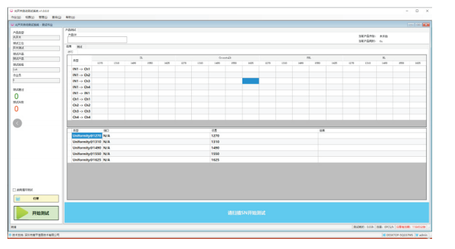Click the product SN input field
455x249 pixels.
tap(97, 40)
